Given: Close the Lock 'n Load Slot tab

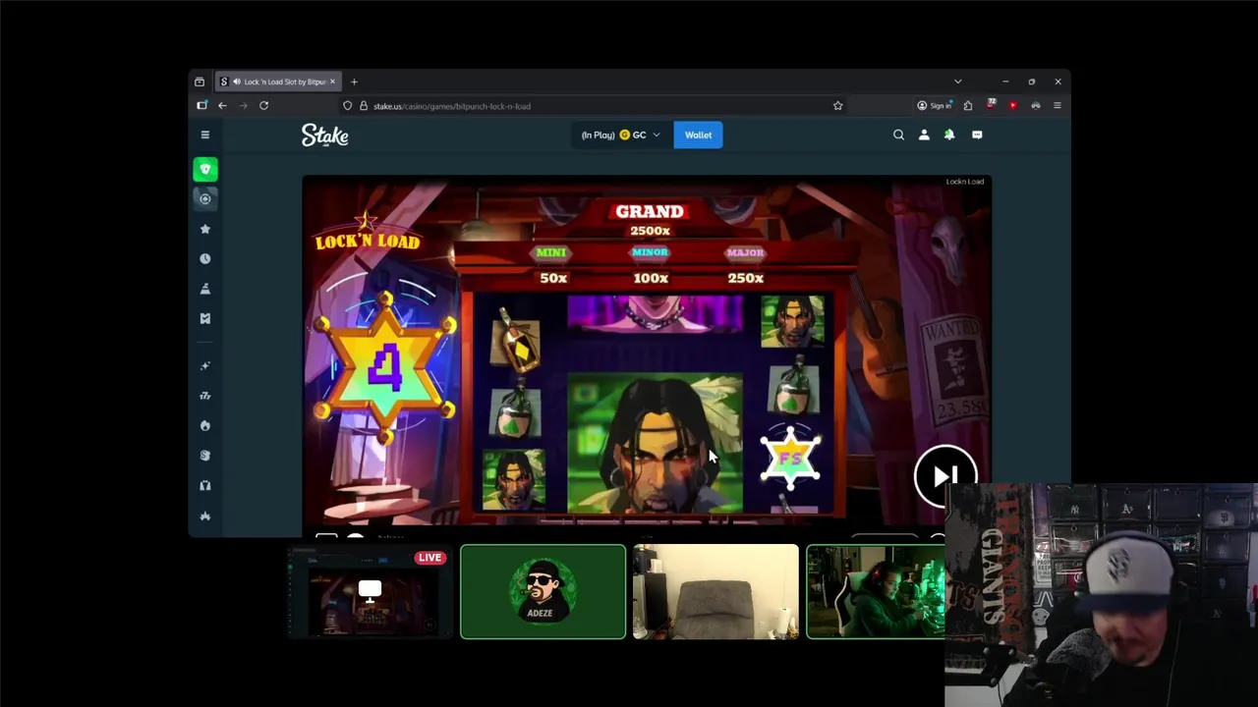Looking at the screenshot, I should coord(332,82).
